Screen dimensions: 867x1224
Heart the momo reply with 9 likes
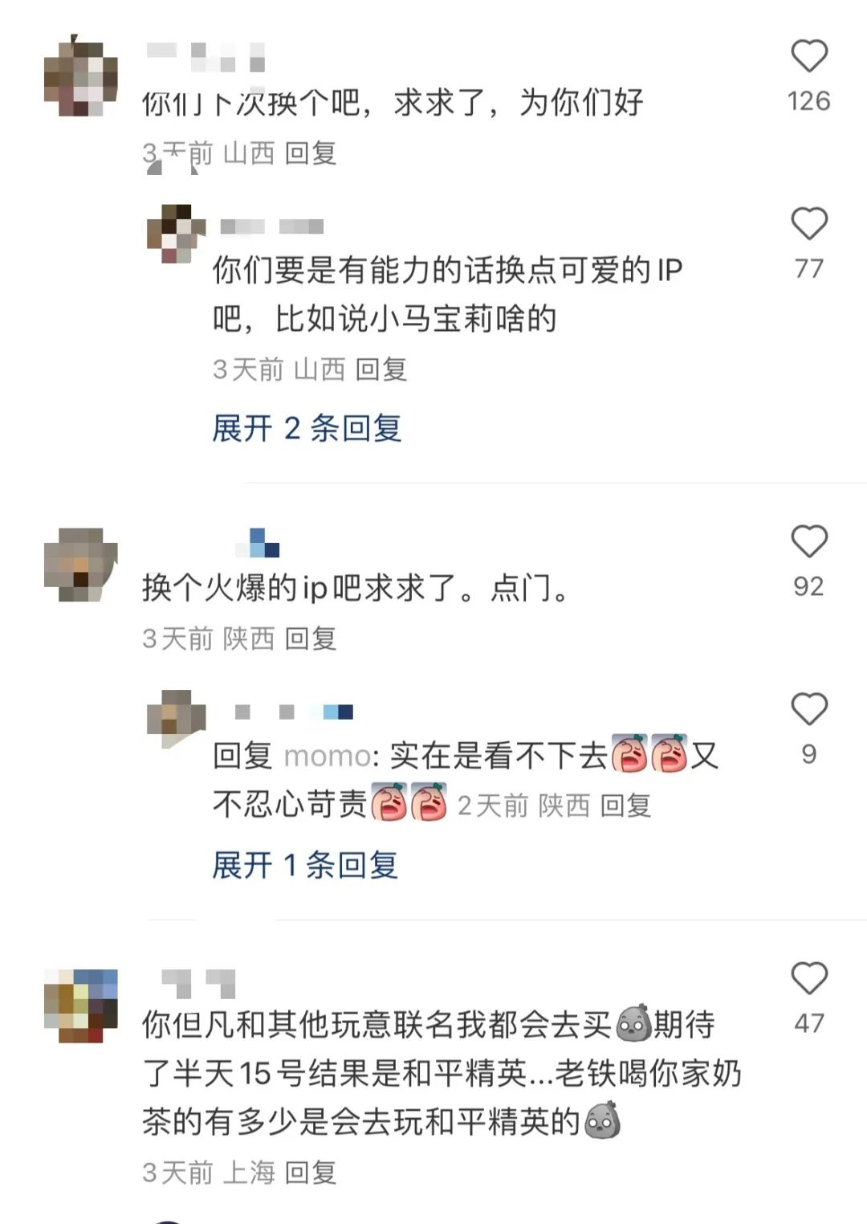[x=809, y=708]
